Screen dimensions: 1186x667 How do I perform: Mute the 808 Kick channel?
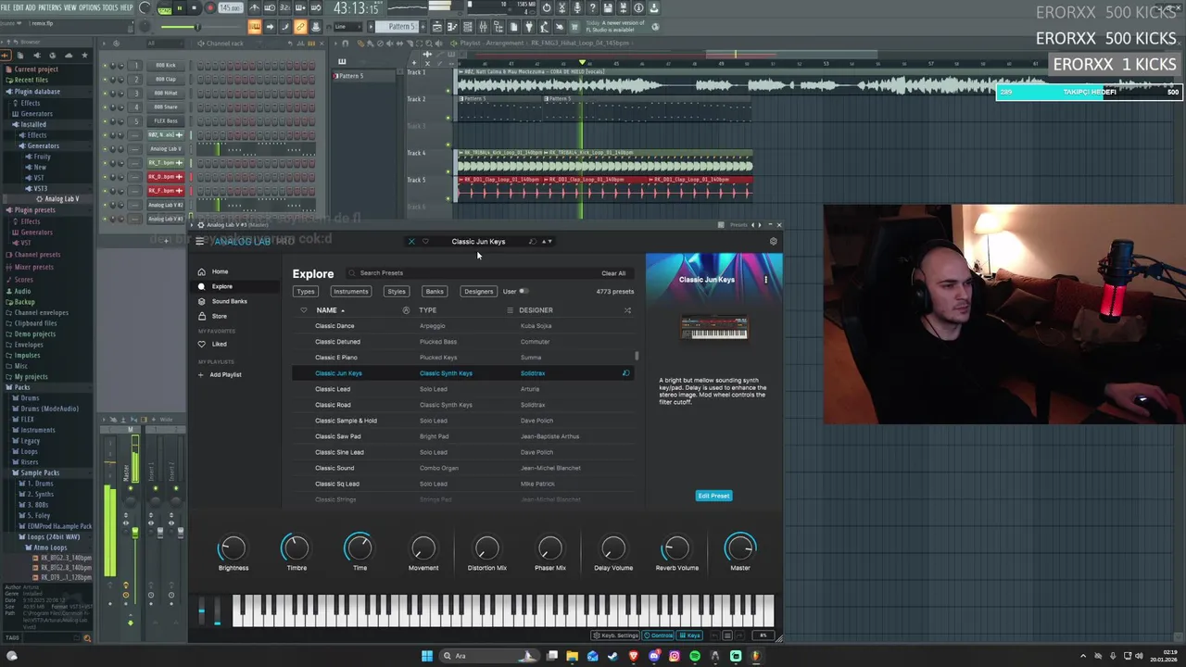click(105, 65)
